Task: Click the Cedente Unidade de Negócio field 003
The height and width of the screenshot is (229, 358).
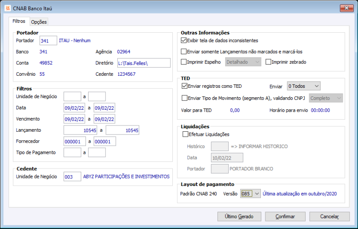Action: 72,177
